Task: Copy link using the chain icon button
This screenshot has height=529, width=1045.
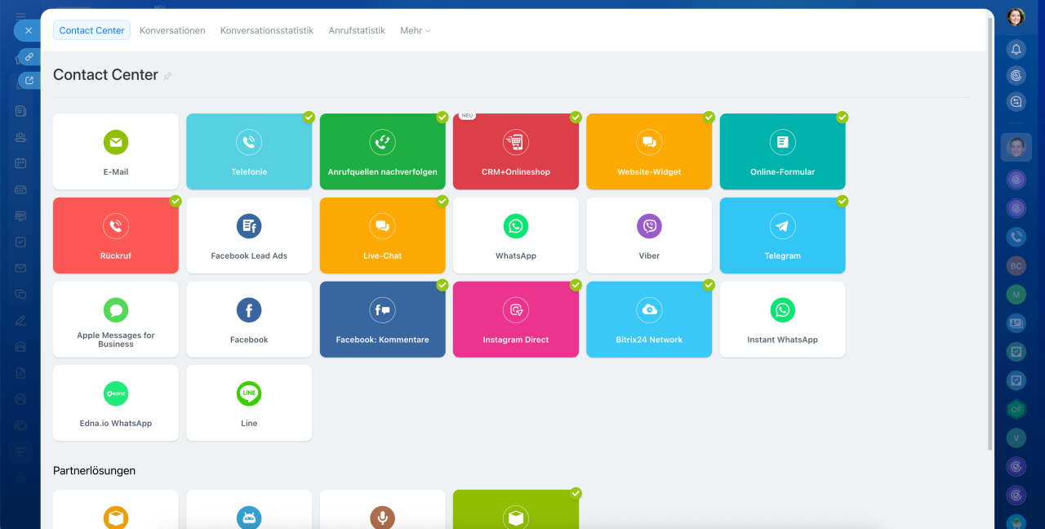Action: [x=29, y=57]
